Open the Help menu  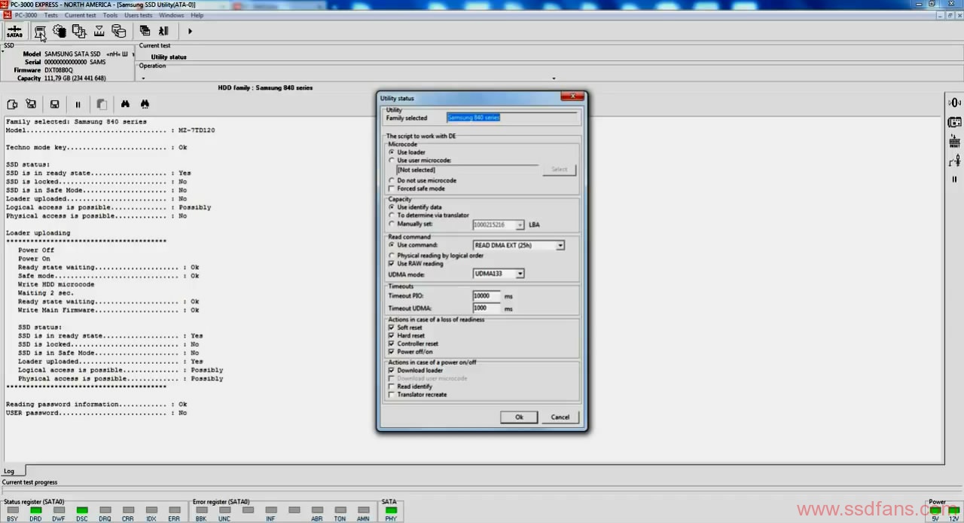point(197,15)
